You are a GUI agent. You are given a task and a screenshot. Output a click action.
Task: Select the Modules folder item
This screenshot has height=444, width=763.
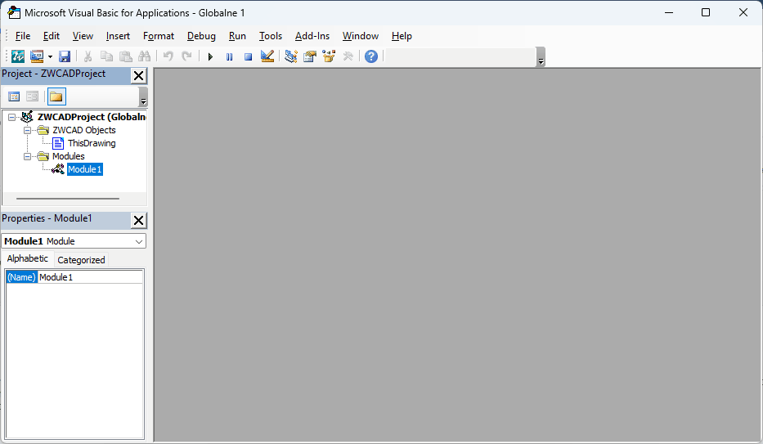68,156
